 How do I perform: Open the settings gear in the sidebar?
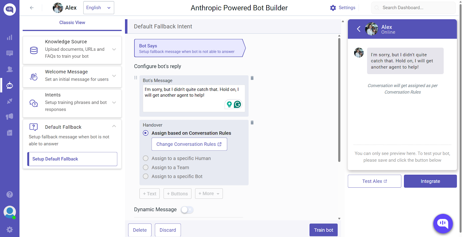[x=10, y=230]
